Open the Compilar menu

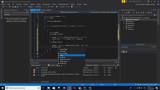click(x=25, y=4)
